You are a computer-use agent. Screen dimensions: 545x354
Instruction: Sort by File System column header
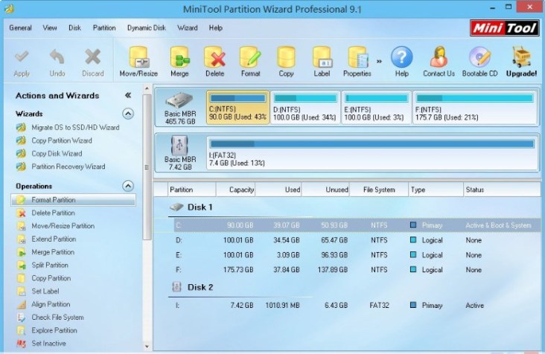click(x=379, y=190)
